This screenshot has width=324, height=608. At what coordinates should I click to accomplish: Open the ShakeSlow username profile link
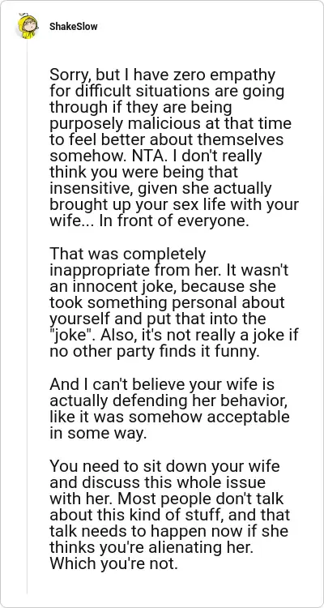point(73,27)
